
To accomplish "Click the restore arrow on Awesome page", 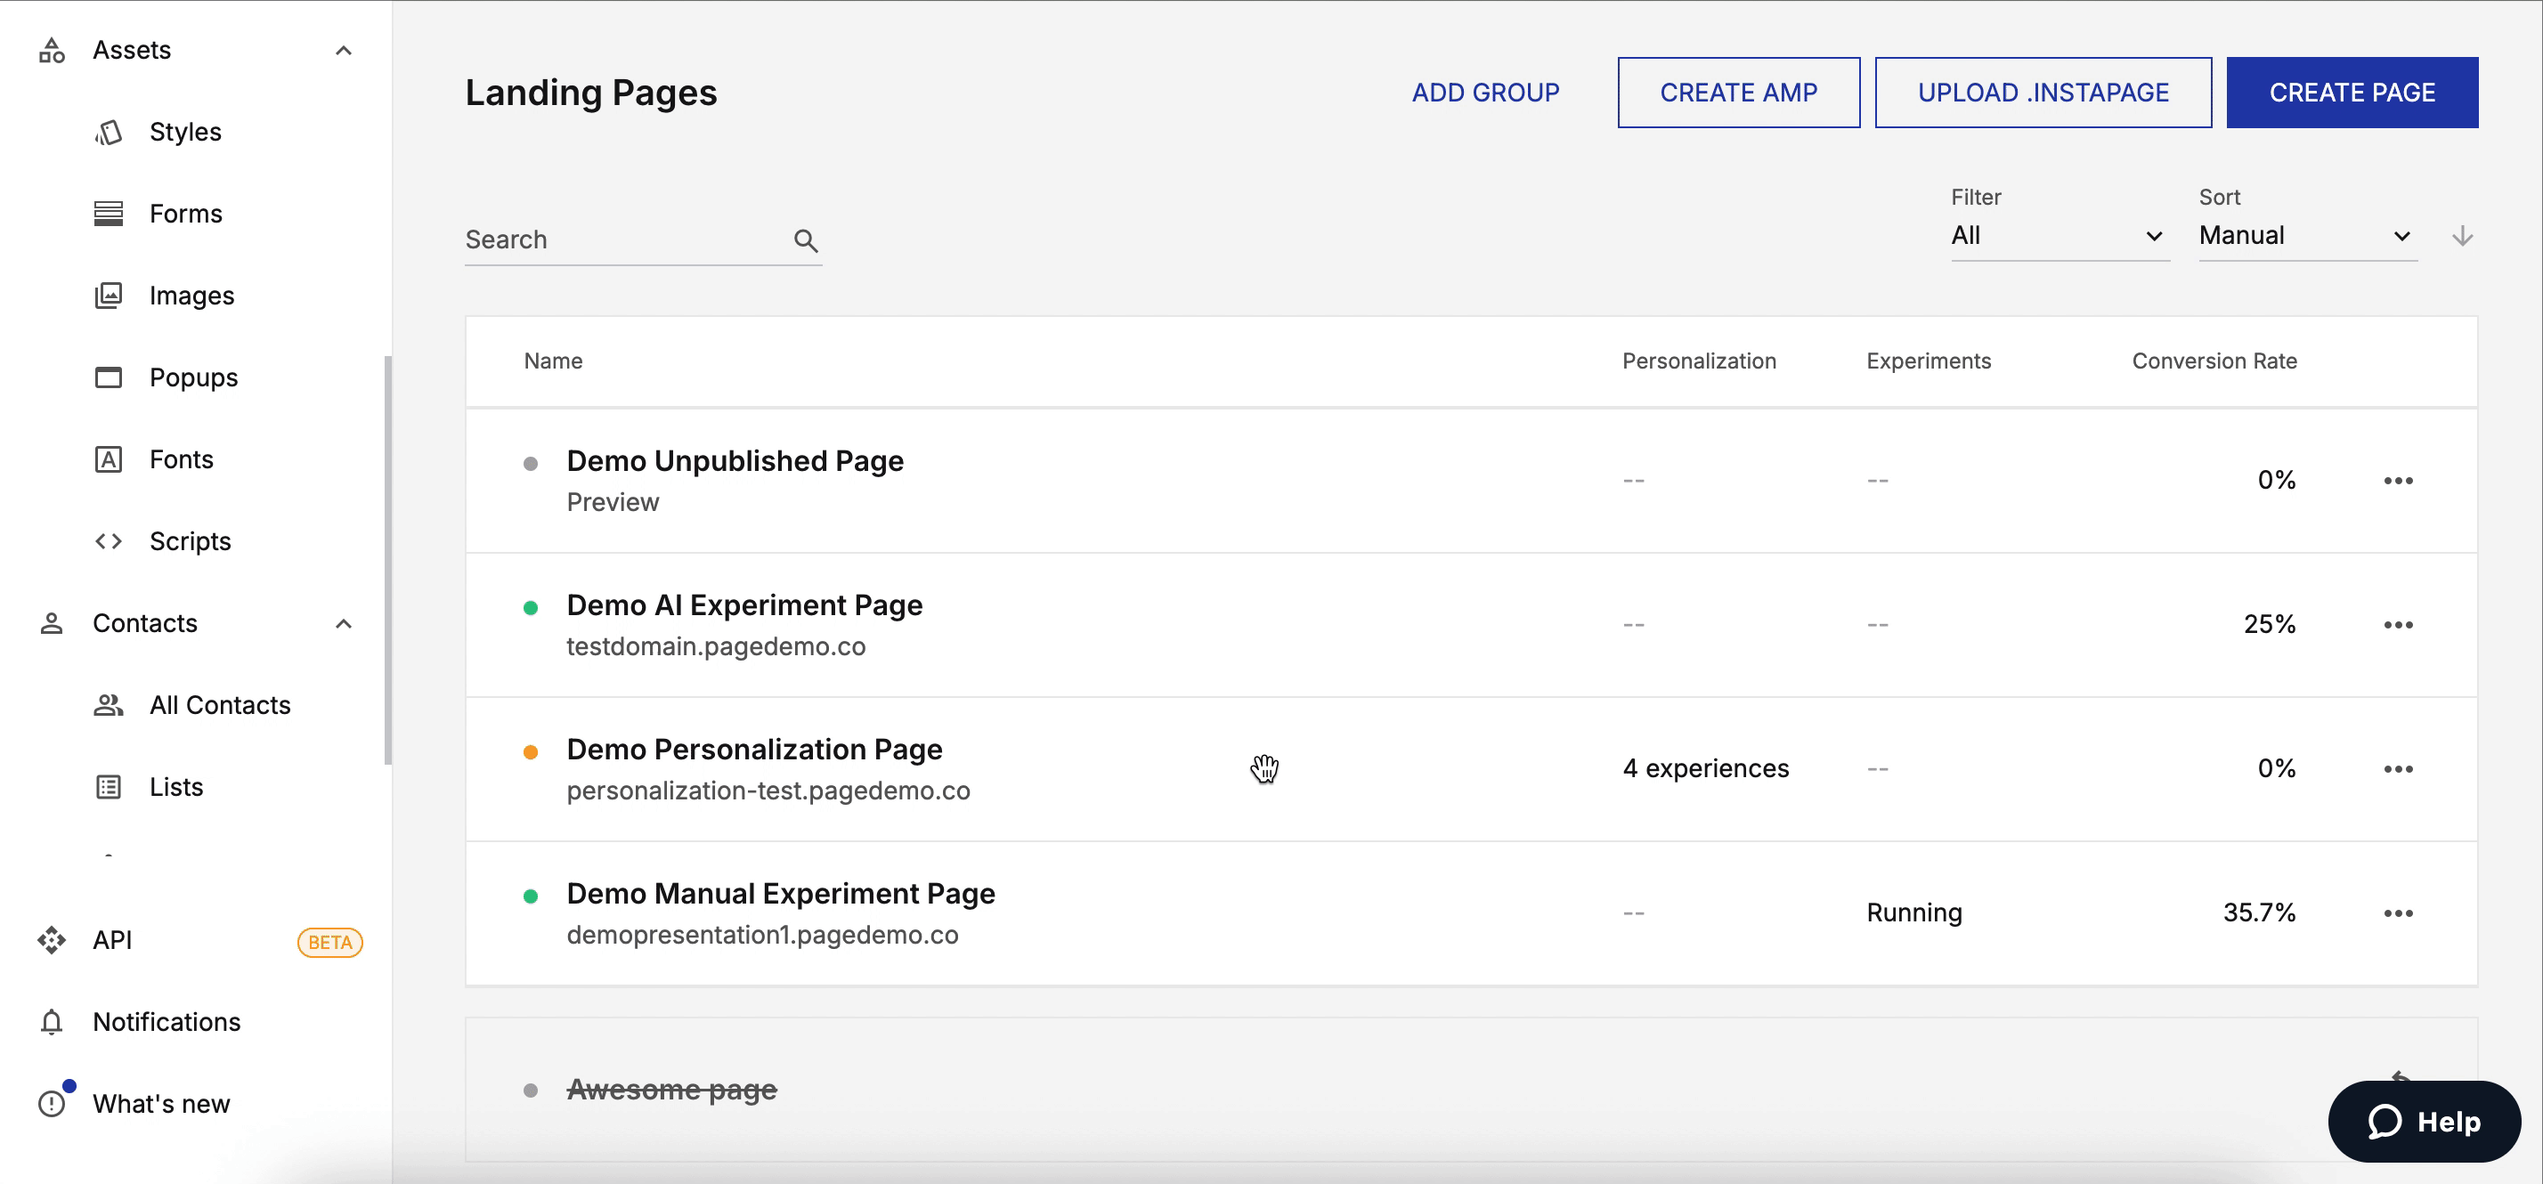I will 2401,1077.
